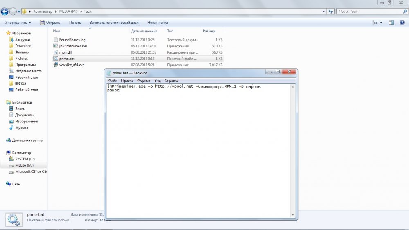Image resolution: width=409 pixels, height=230 pixels.
Task: Click the FoundShares.log file icon
Action: point(56,40)
